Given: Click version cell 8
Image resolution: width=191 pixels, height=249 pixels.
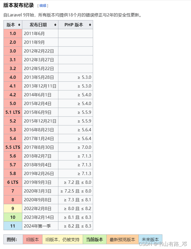Looking at the screenshot, I should point(13,200).
